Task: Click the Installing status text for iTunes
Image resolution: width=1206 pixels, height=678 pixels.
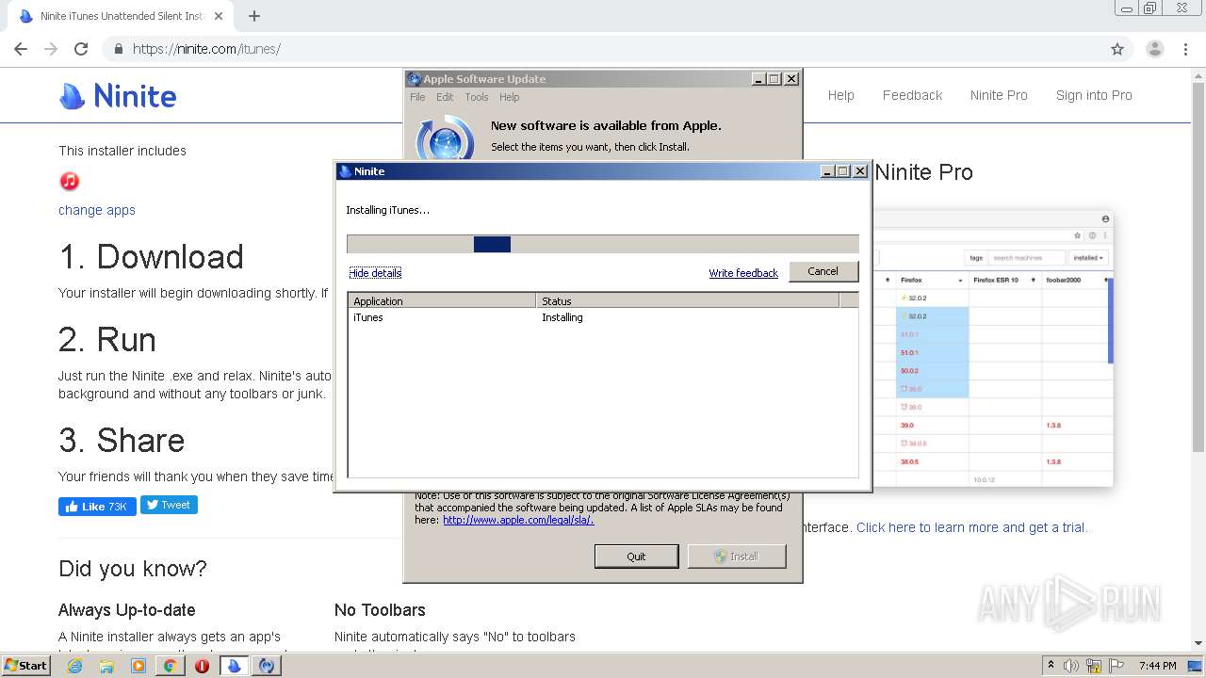Action: pos(562,317)
